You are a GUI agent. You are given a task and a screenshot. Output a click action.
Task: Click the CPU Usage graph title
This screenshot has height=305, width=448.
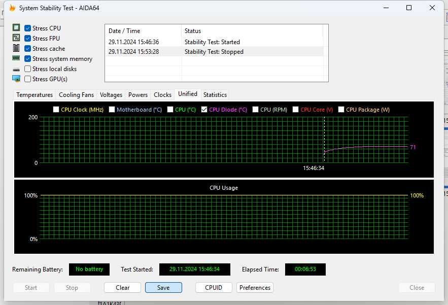pos(224,188)
